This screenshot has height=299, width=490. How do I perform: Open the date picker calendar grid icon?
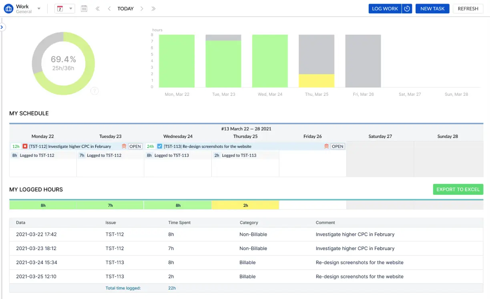pos(84,9)
